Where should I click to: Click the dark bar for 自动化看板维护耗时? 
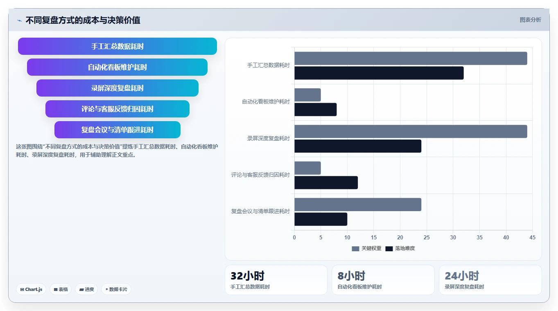(x=316, y=110)
